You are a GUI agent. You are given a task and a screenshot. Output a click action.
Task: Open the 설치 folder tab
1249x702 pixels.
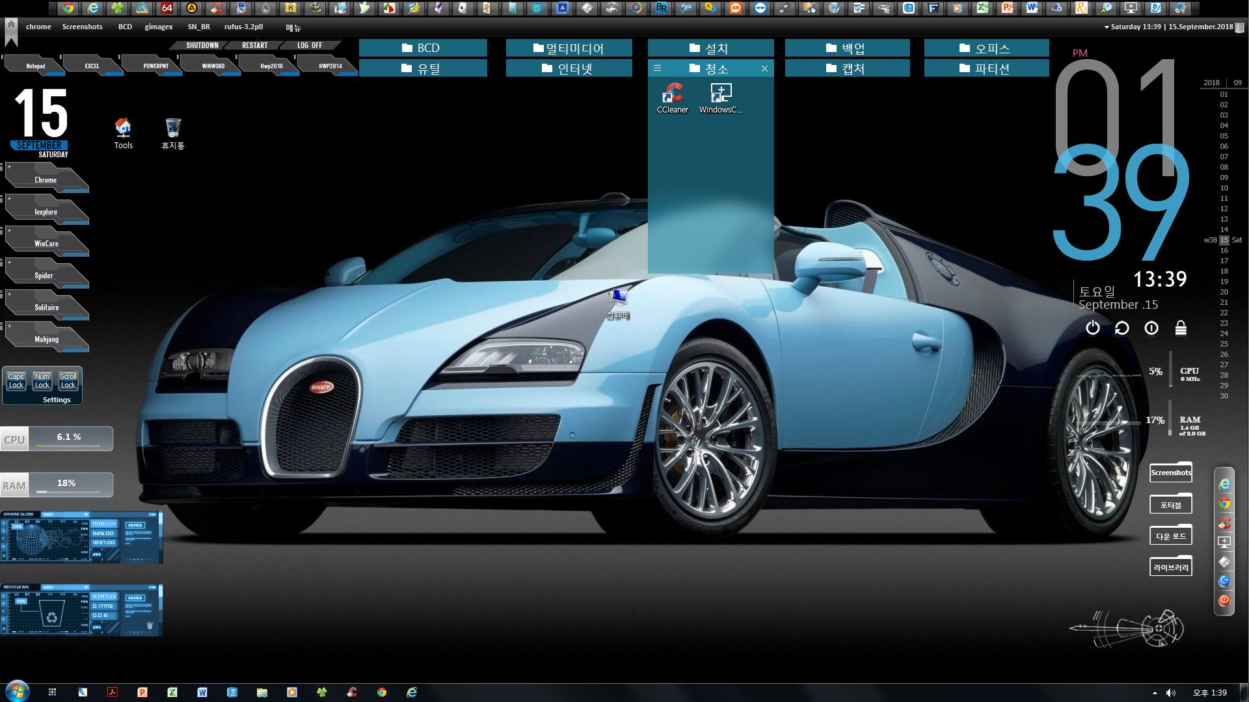[x=710, y=48]
